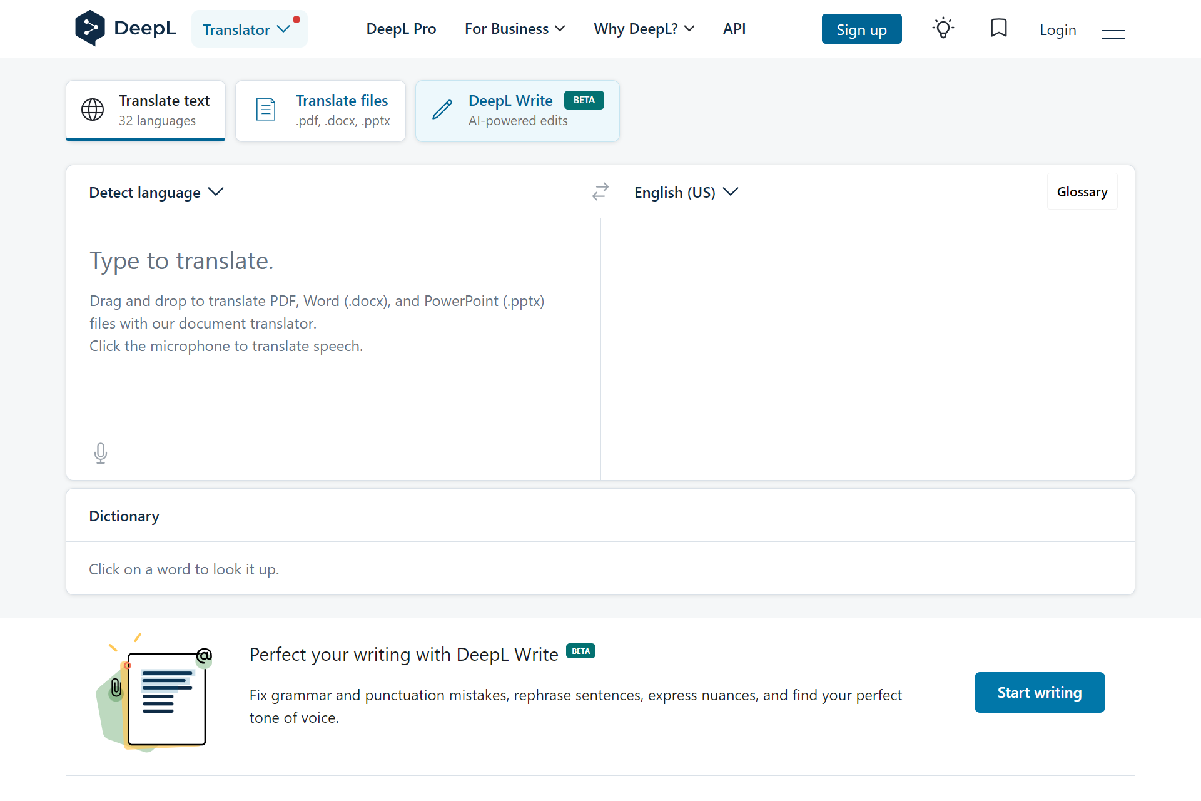Click 'Click on a word to look it up.' text
This screenshot has width=1201, height=801.
(x=184, y=569)
